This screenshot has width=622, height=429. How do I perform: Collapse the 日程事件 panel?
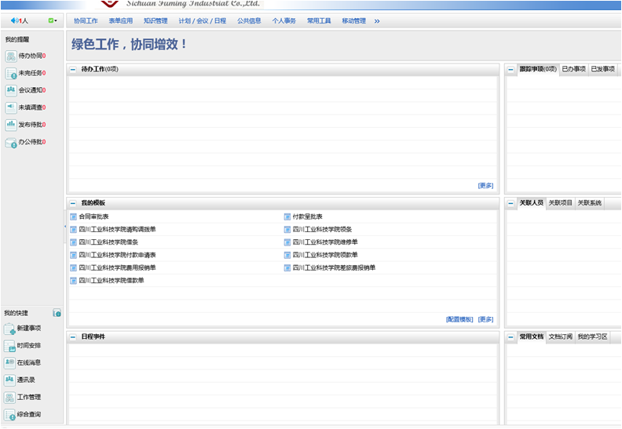pyautogui.click(x=73, y=337)
